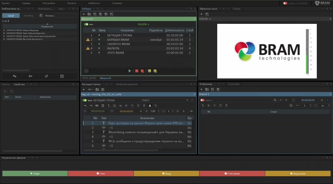Screen dimensions: 333x184
Task: Select the Local library button
Action: [11, 16]
